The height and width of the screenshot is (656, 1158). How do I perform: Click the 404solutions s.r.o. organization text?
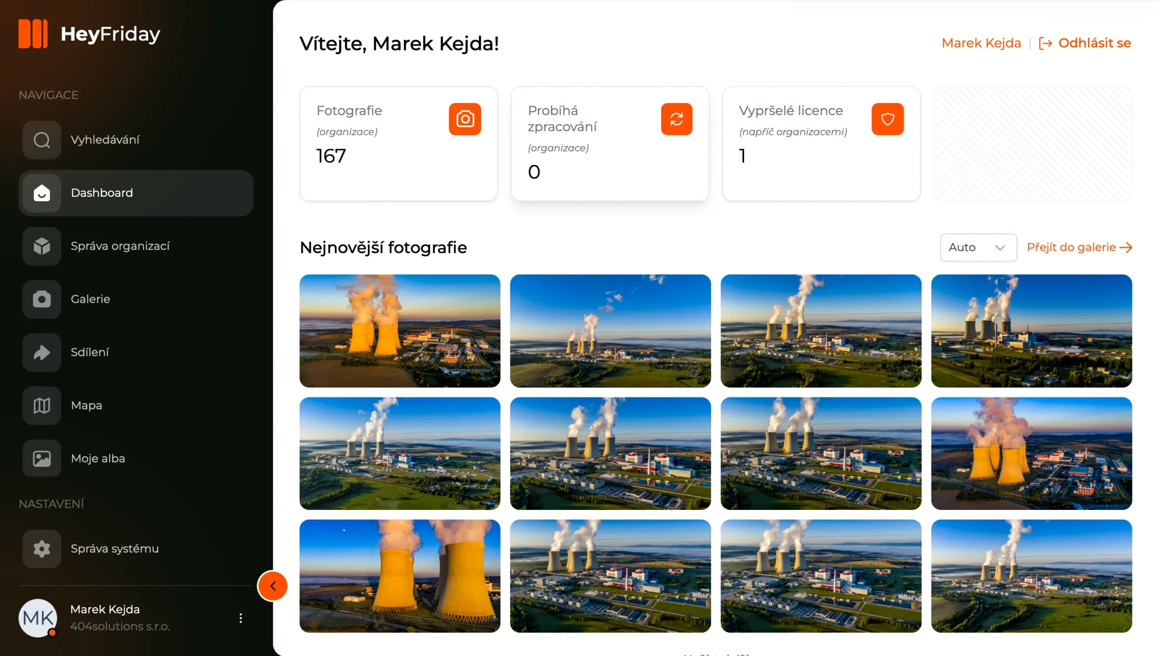tap(120, 627)
